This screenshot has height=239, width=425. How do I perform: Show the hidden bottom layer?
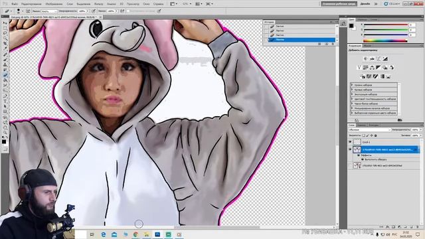(350, 165)
